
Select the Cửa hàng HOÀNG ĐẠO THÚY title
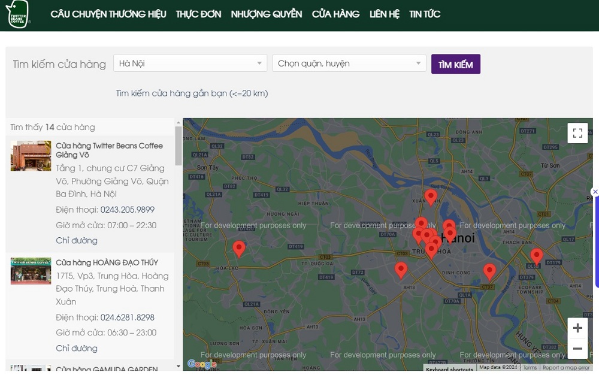tap(107, 262)
